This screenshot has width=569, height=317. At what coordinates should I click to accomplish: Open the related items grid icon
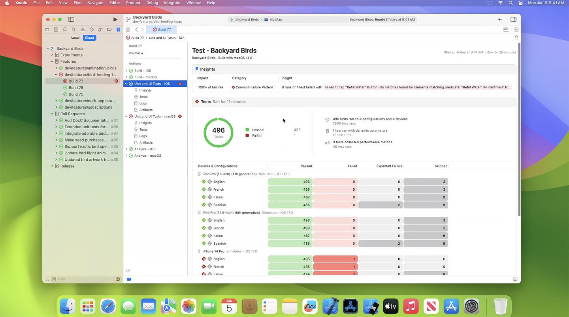pos(128,30)
